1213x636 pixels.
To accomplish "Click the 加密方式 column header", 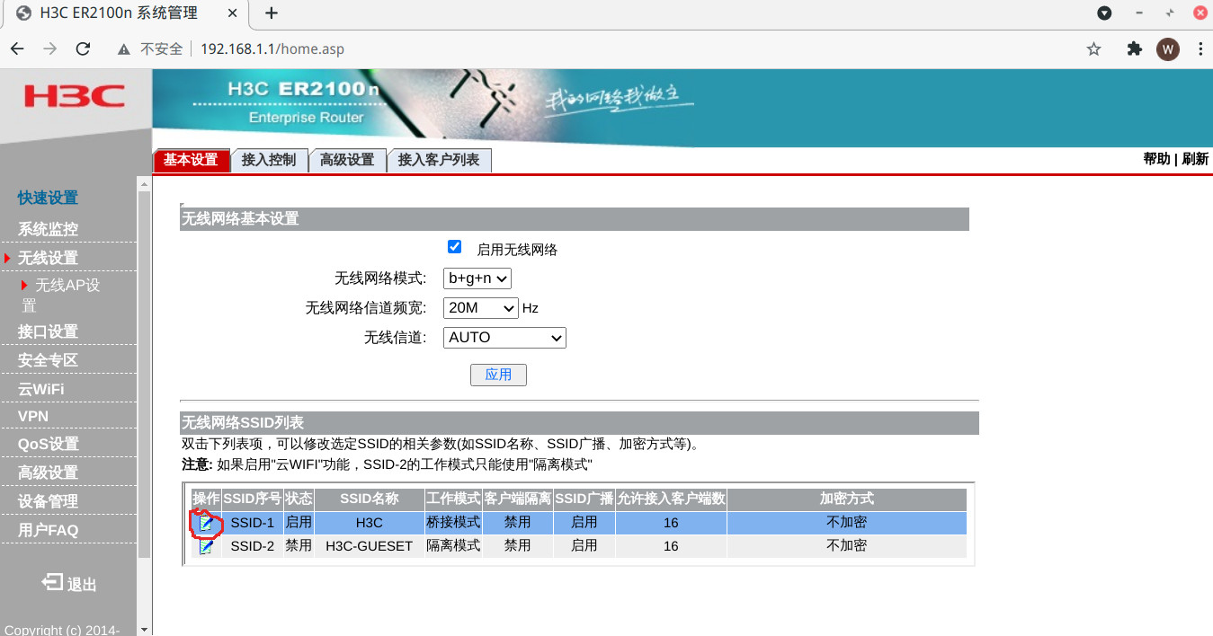I will coord(846,499).
